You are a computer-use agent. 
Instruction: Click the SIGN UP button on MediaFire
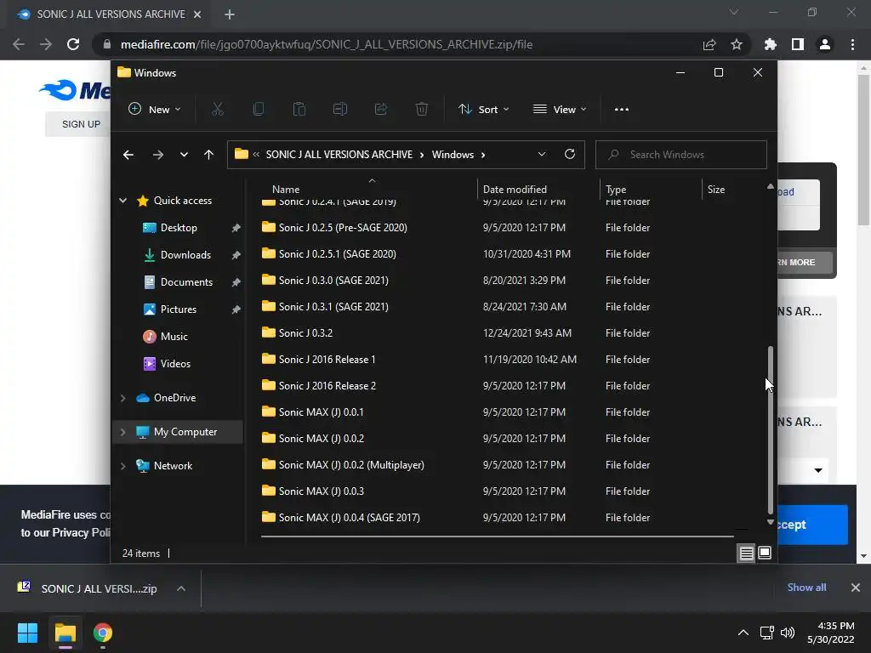[81, 124]
